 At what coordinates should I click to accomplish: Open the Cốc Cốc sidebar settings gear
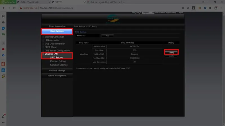(x=3, y=16)
